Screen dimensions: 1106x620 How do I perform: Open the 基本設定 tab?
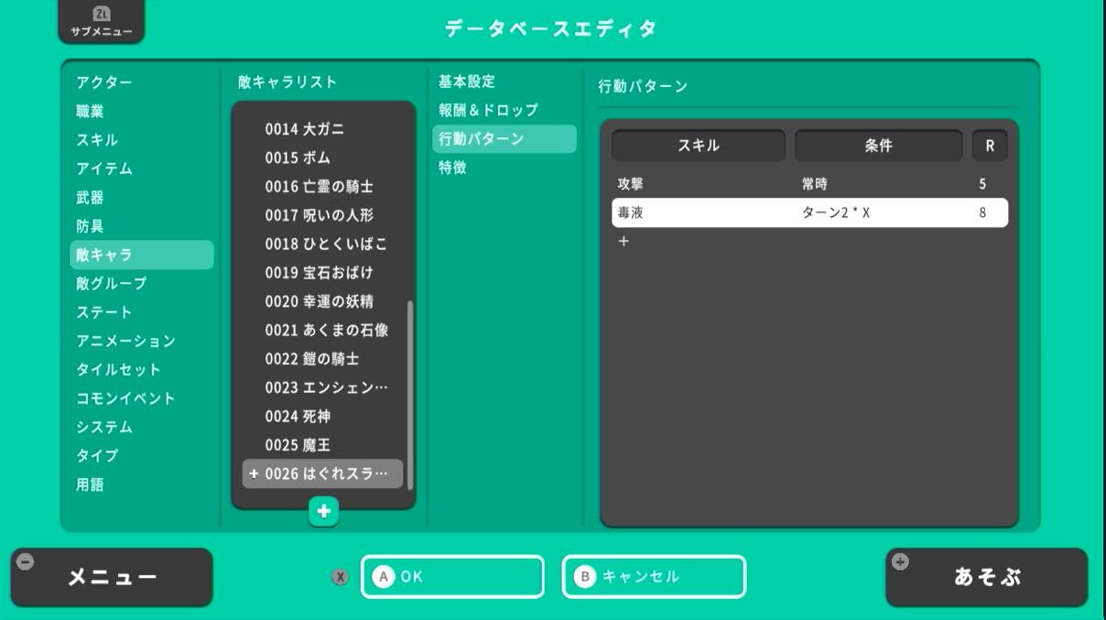(465, 82)
